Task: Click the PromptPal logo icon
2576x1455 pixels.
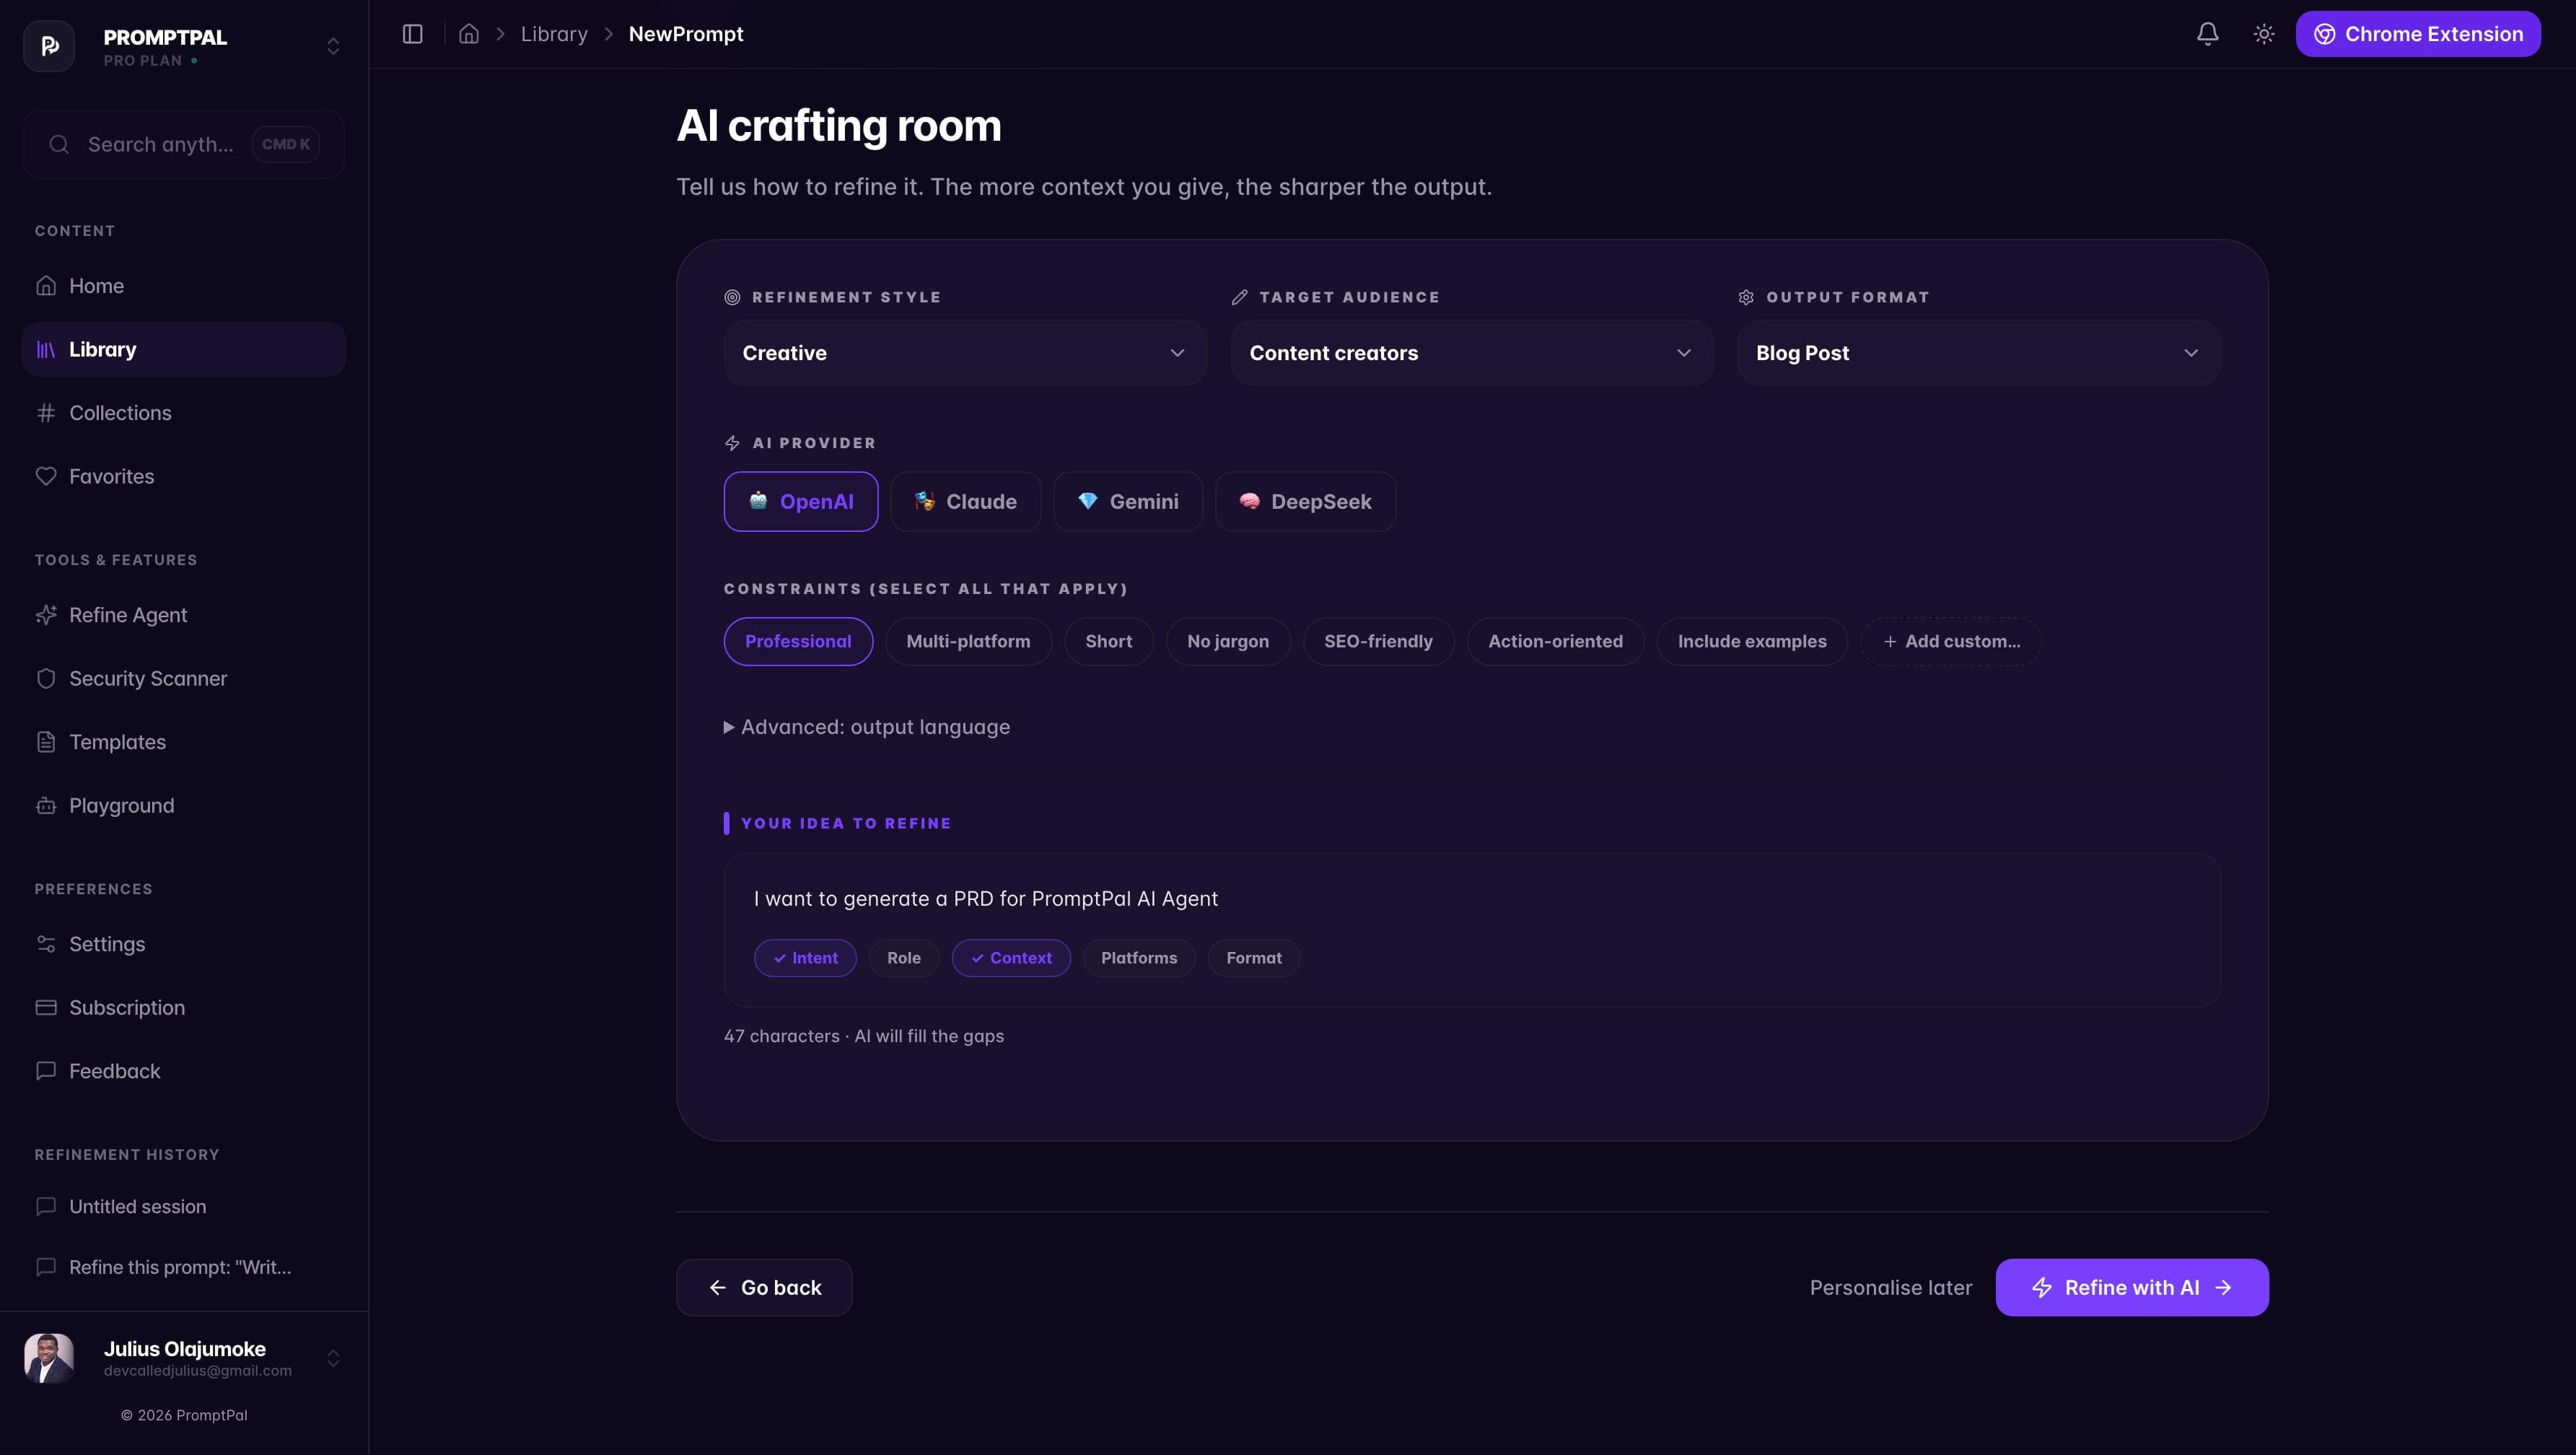Action: pos(49,46)
